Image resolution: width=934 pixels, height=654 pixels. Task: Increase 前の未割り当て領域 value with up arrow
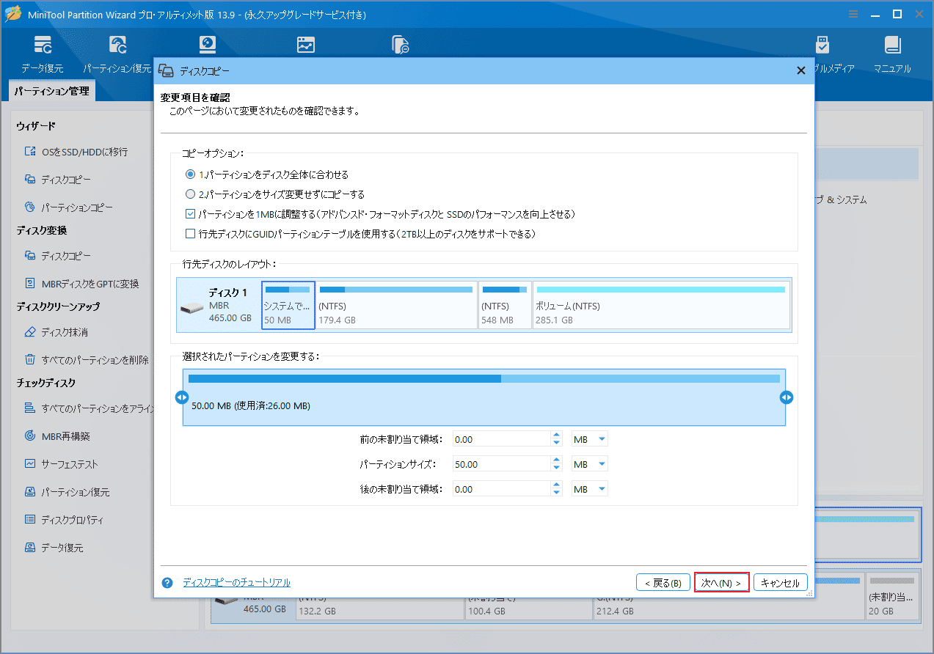[x=557, y=436]
